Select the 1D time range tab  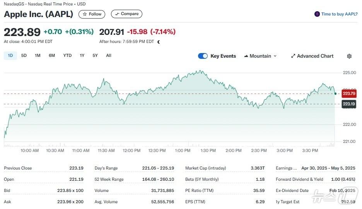click(x=10, y=56)
